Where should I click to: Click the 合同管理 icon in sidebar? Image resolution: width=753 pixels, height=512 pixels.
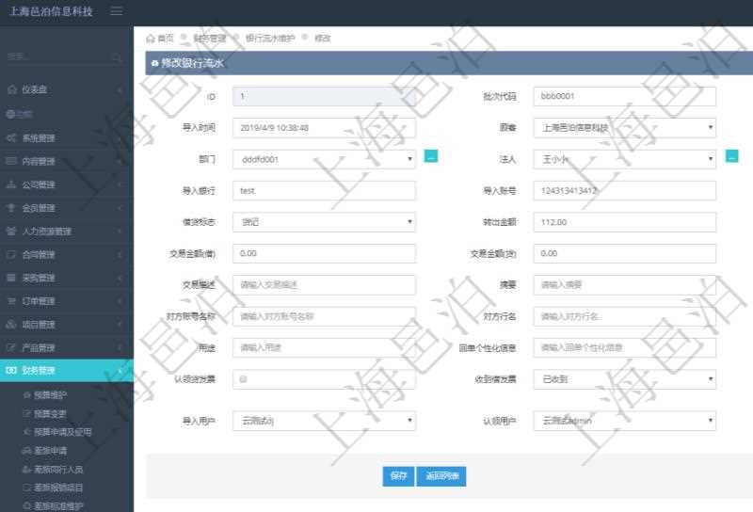pyautogui.click(x=11, y=254)
